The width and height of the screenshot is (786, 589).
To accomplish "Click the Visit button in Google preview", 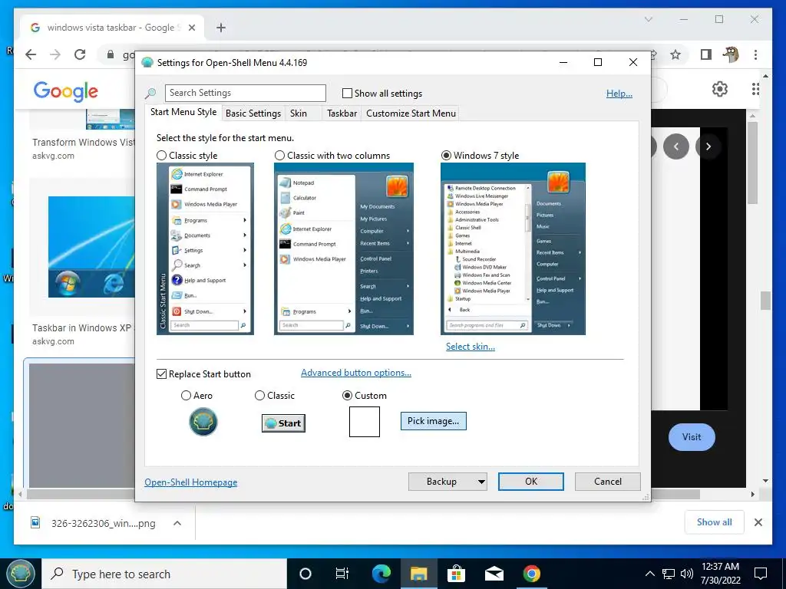I will click(x=692, y=436).
